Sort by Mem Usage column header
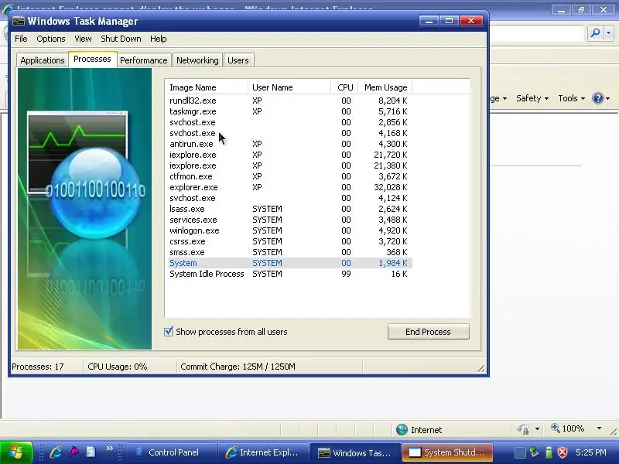This screenshot has width=619, height=464. pyautogui.click(x=385, y=87)
